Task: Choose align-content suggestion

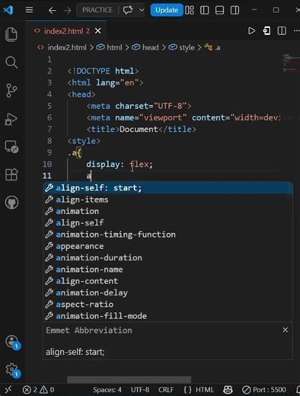Action: 168,281
